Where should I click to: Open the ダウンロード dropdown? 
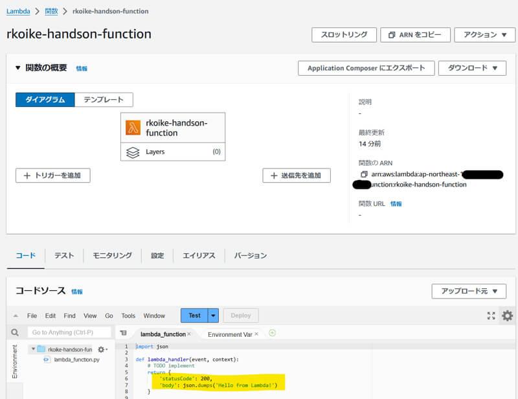(472, 68)
